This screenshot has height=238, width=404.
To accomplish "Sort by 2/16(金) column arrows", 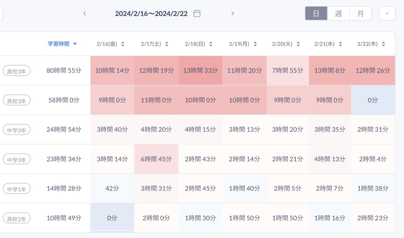I will click(x=123, y=44).
